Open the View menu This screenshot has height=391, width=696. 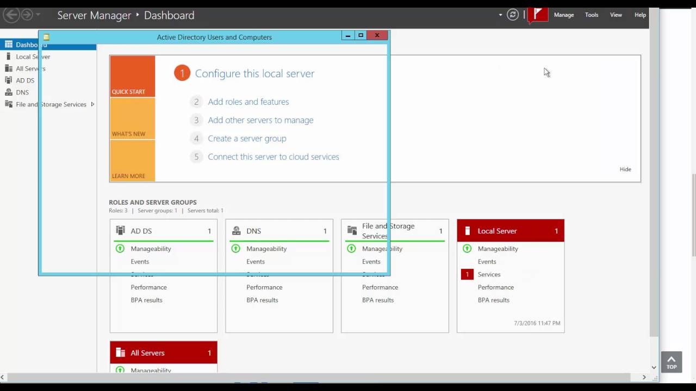pos(616,15)
